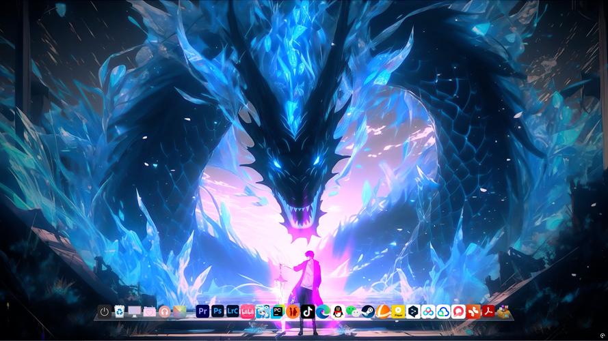
Task: Launch Steam from the dock
Action: 367,311
